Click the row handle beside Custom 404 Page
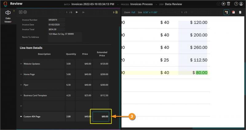Viewport: 246px width, 130px height. tap(21, 117)
